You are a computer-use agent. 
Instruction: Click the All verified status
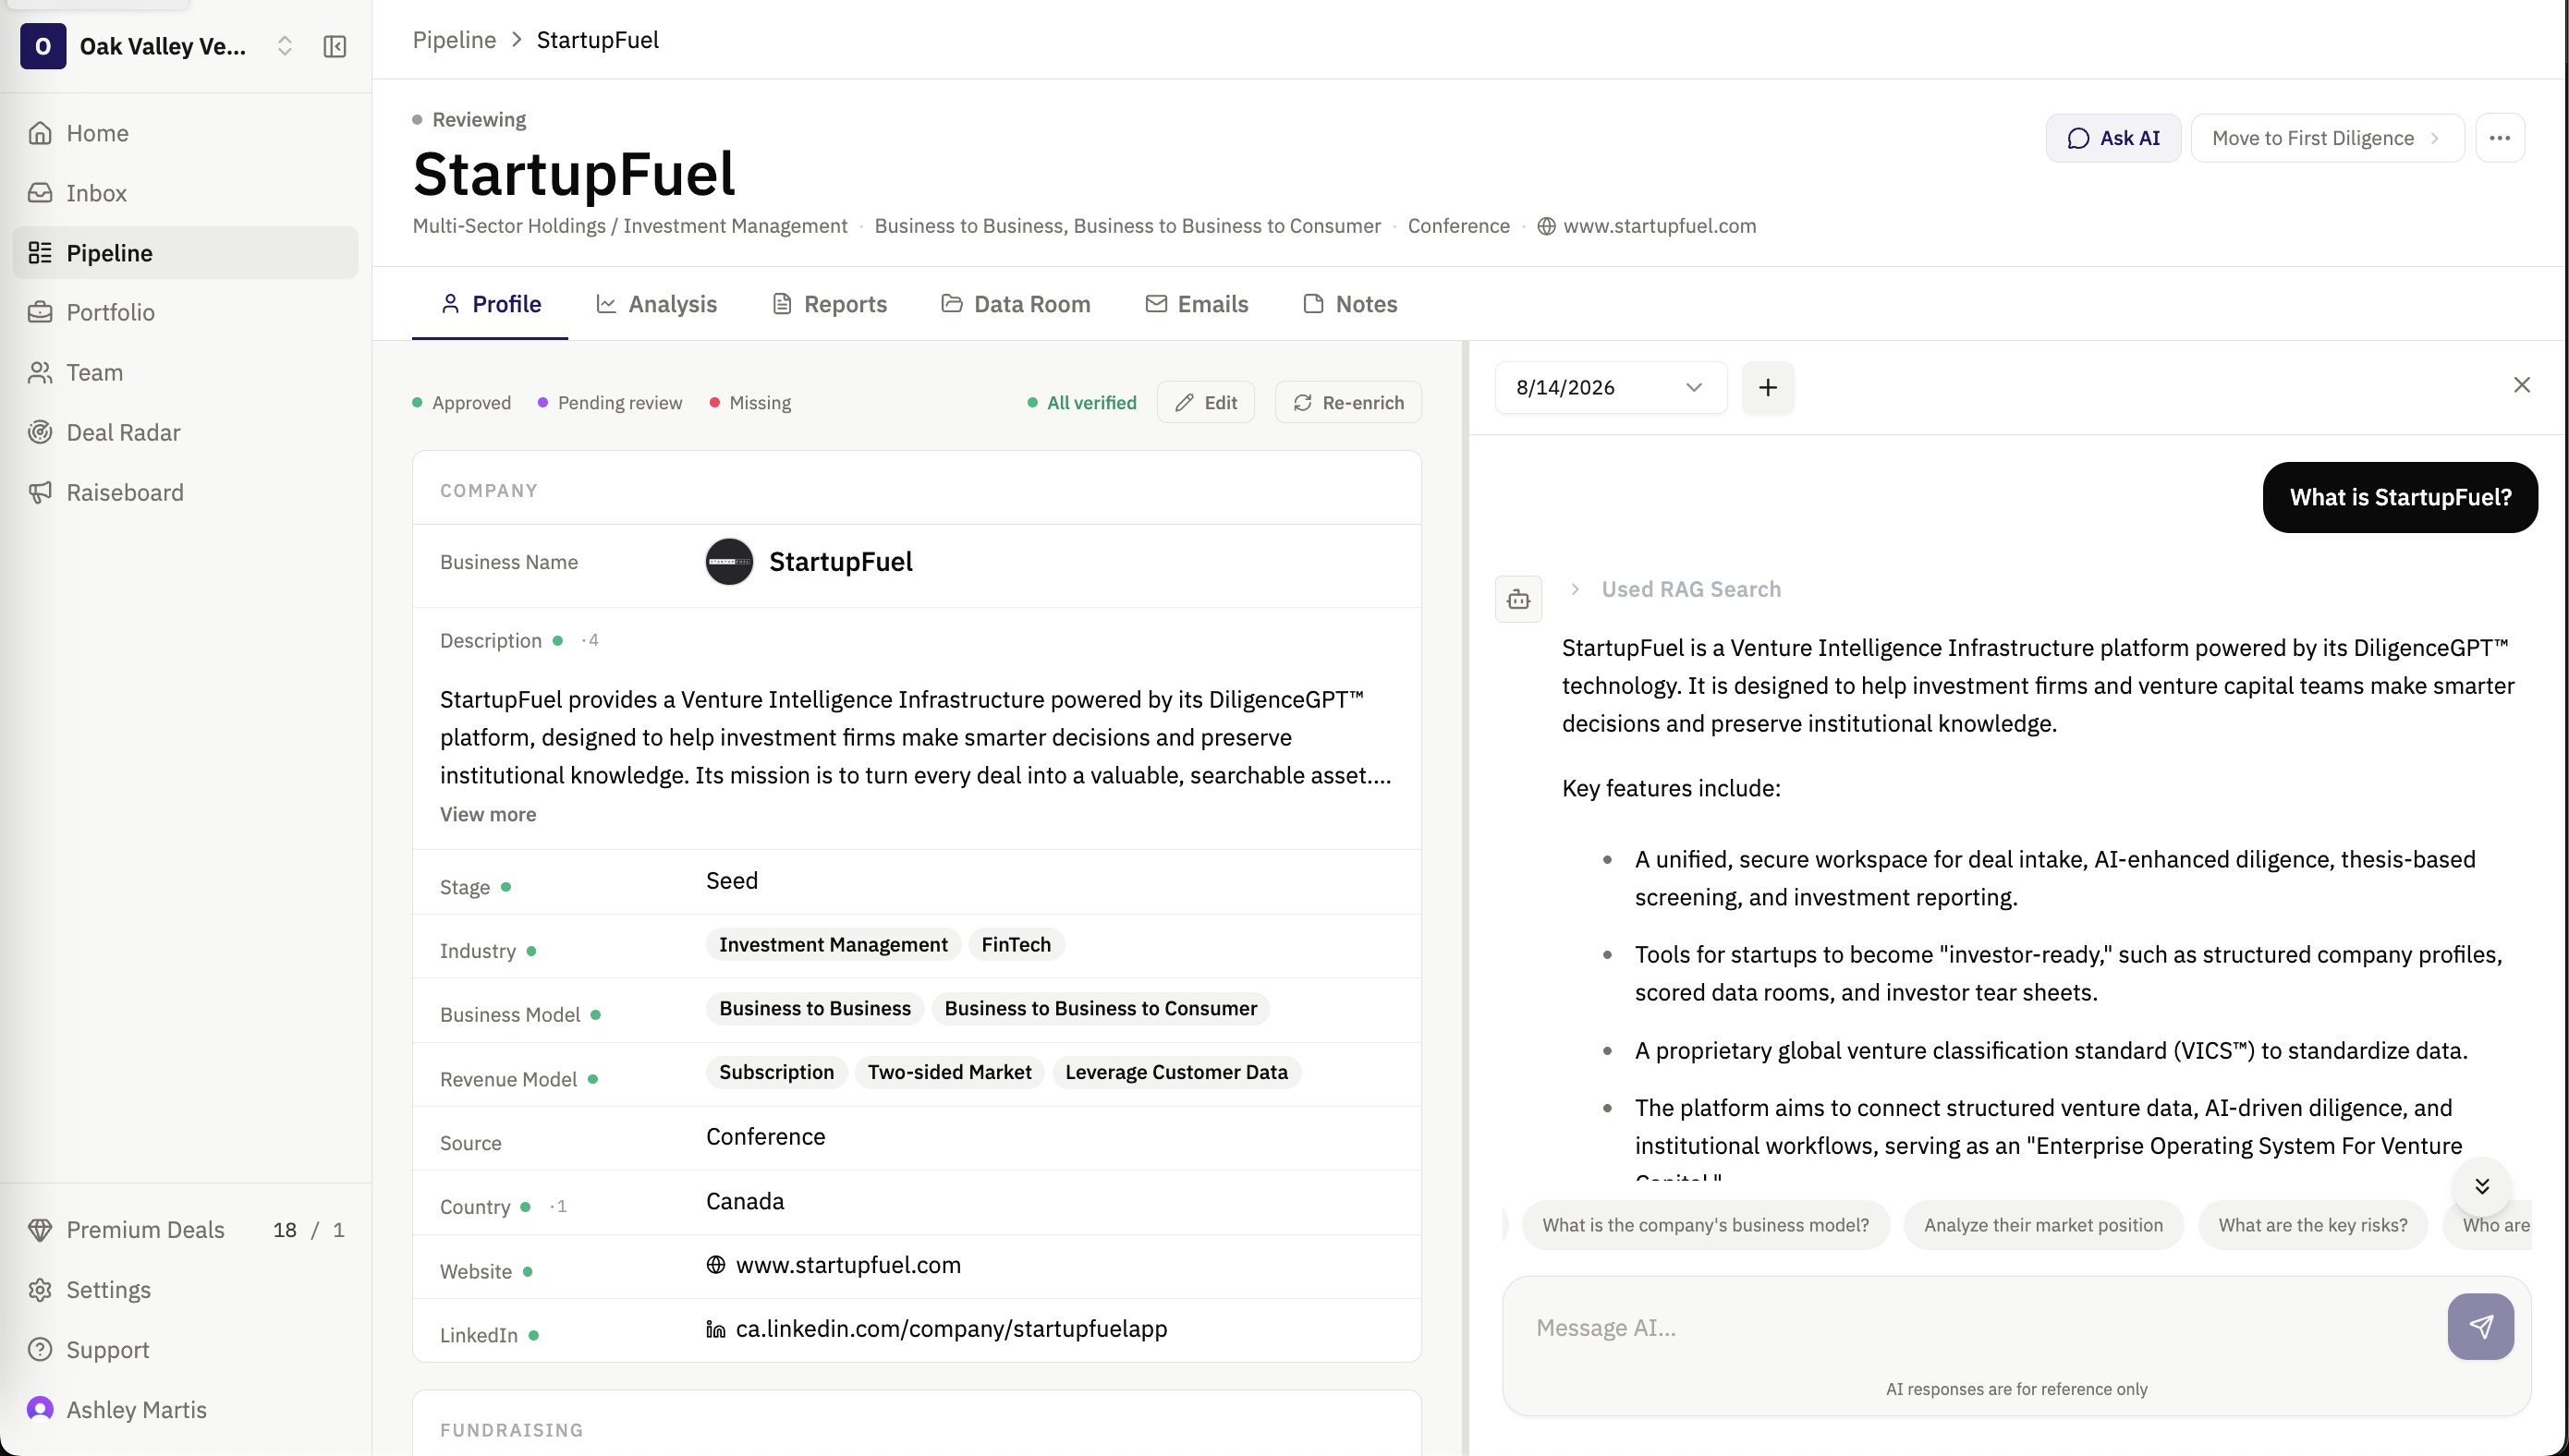tap(1082, 402)
